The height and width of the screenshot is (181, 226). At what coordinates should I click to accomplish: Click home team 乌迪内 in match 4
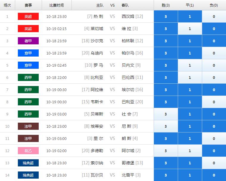(97, 53)
